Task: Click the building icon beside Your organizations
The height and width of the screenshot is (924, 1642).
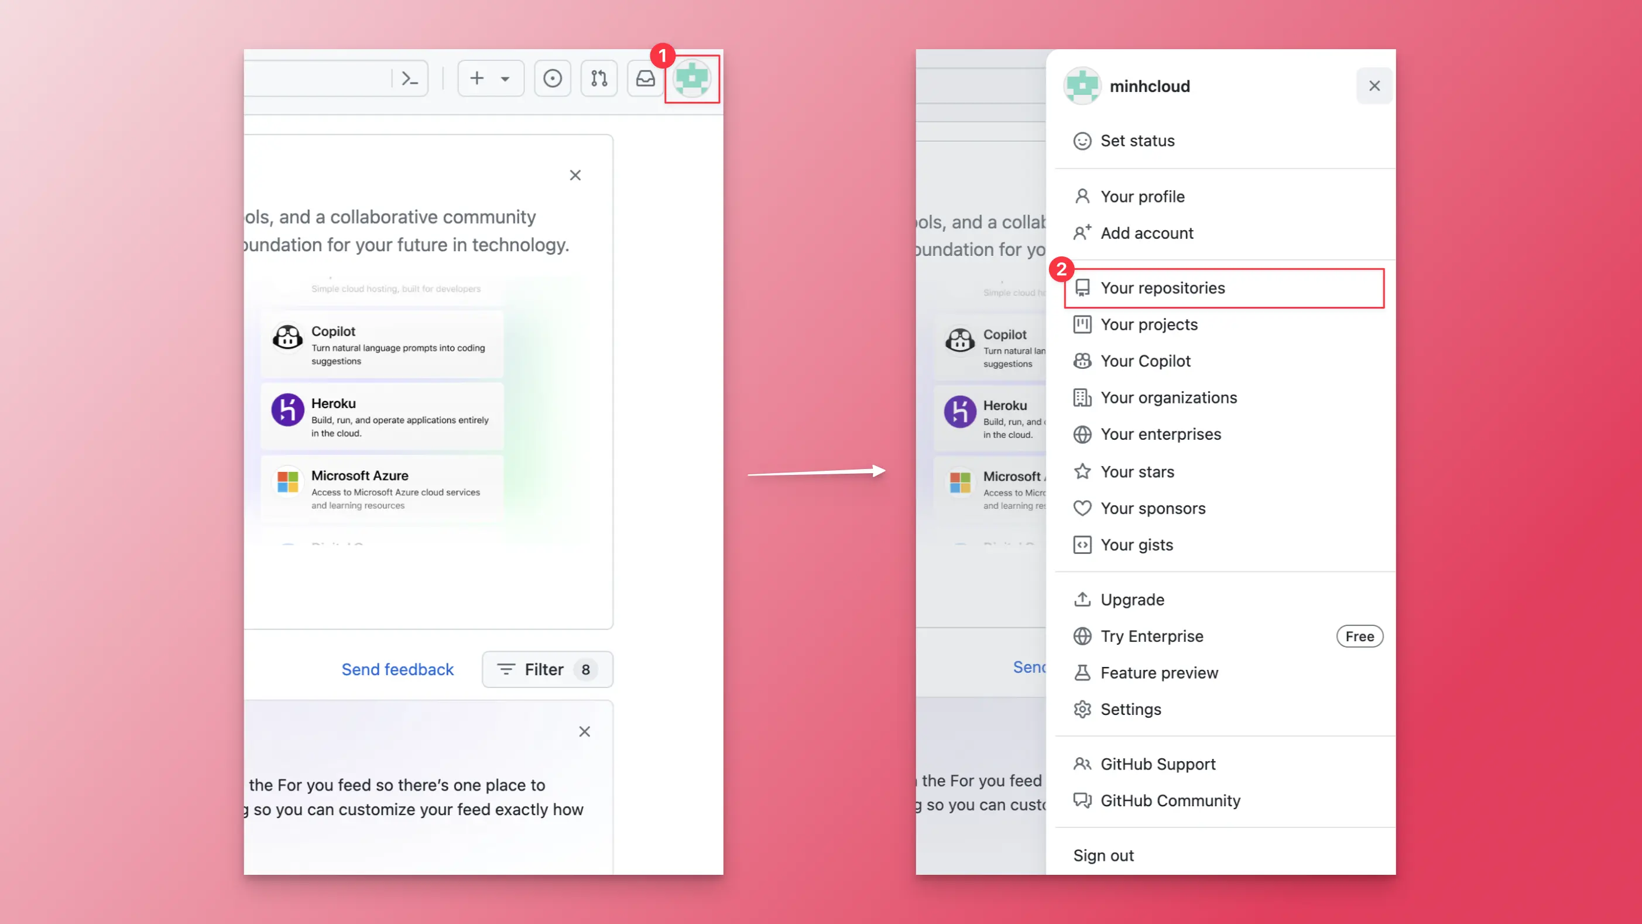Action: 1082,398
